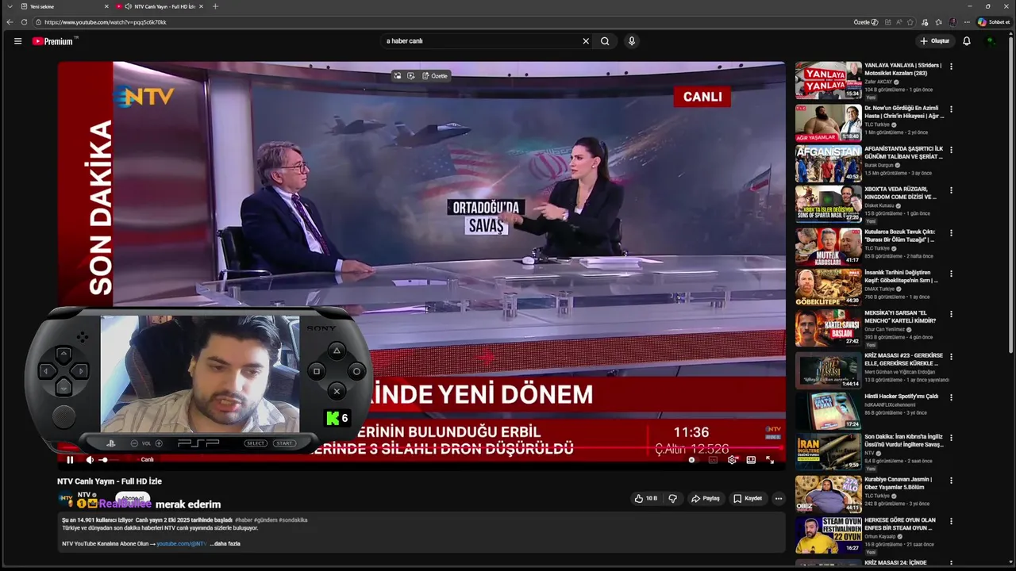Click the browser address bar URL
This screenshot has width=1016, height=571.
pyautogui.click(x=106, y=22)
